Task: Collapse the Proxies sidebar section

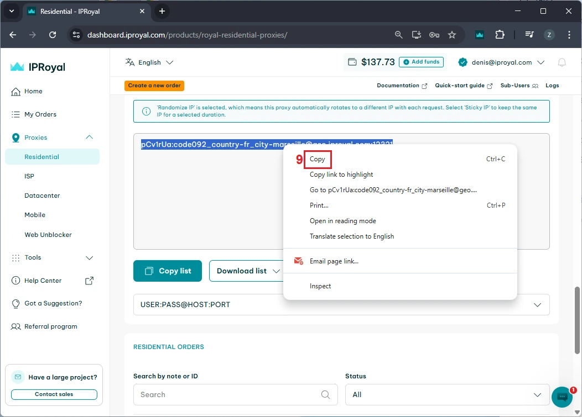Action: click(89, 138)
